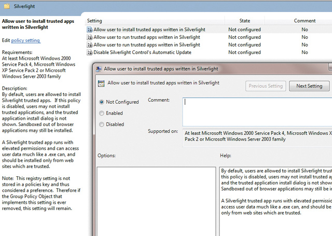Image resolution: width=332 pixels, height=236 pixels.
Task: Click the 'Silverlight' folder title text
Action: click(x=24, y=6)
